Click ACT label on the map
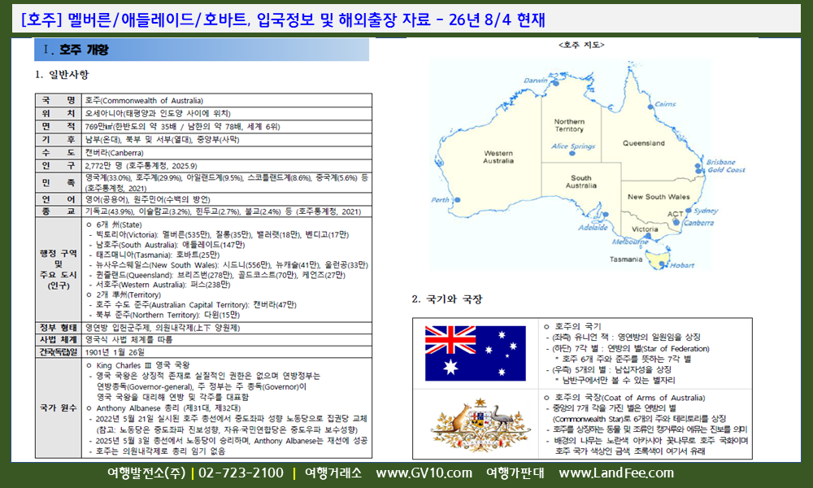The height and width of the screenshot is (488, 813). click(675, 214)
